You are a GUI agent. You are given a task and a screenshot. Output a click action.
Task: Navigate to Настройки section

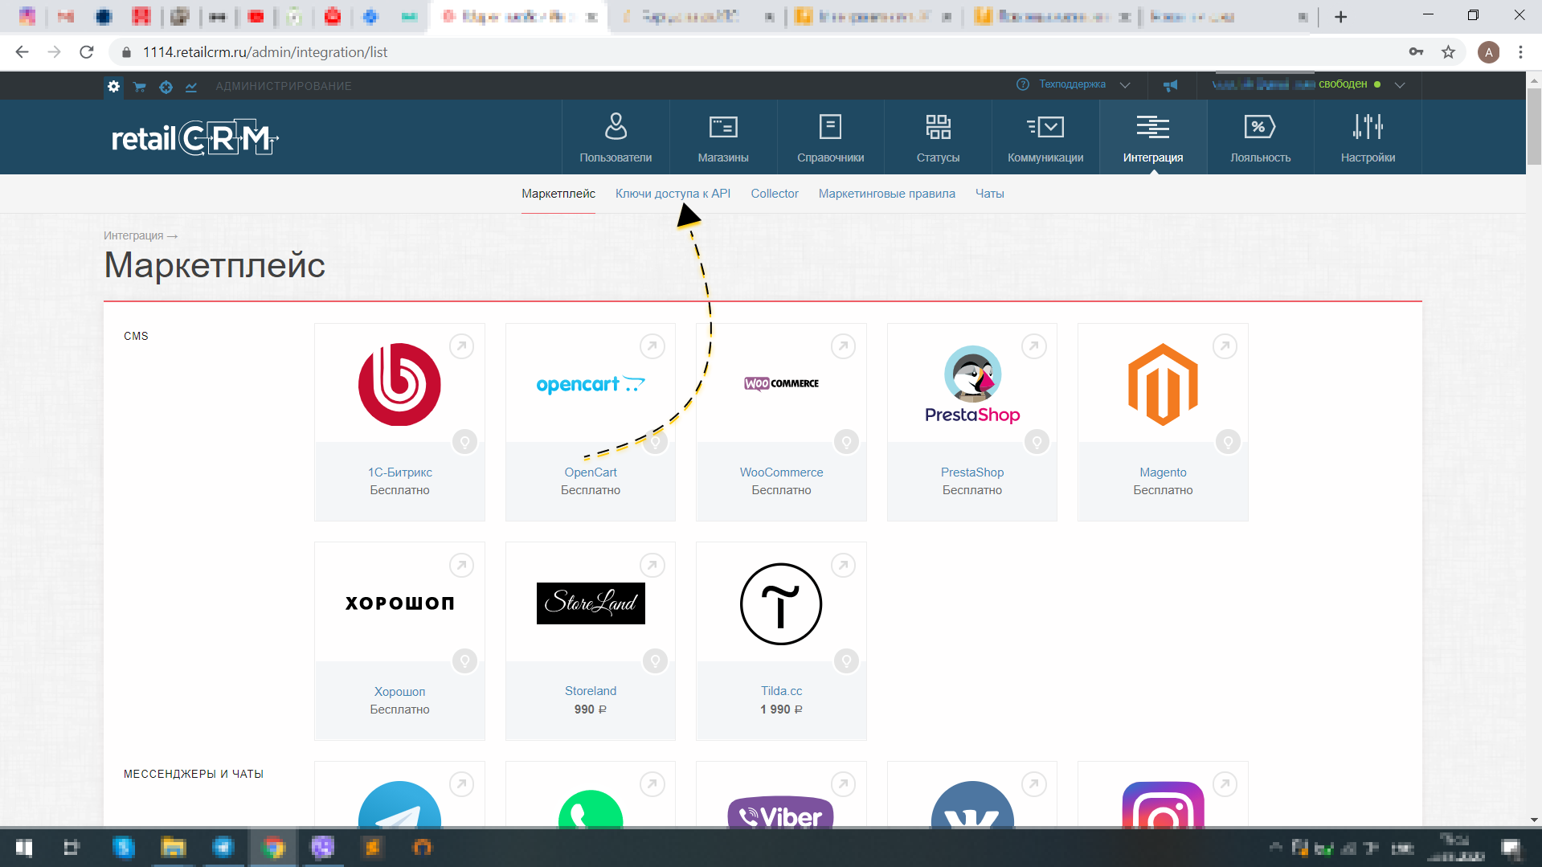click(1367, 137)
